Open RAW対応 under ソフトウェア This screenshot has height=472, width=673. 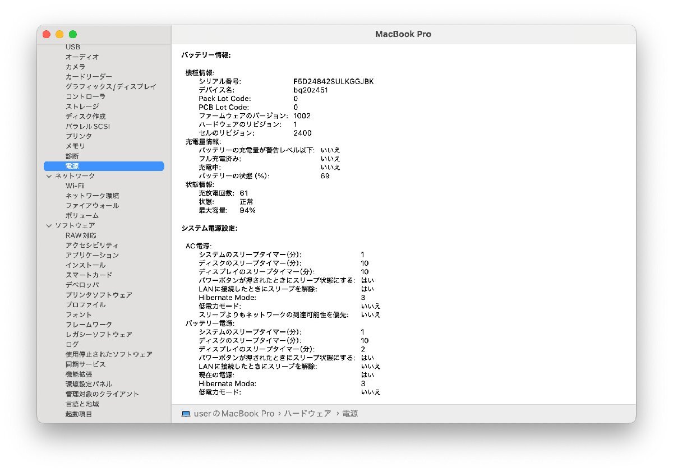(81, 235)
